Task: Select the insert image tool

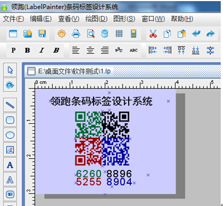Action: pos(10,150)
